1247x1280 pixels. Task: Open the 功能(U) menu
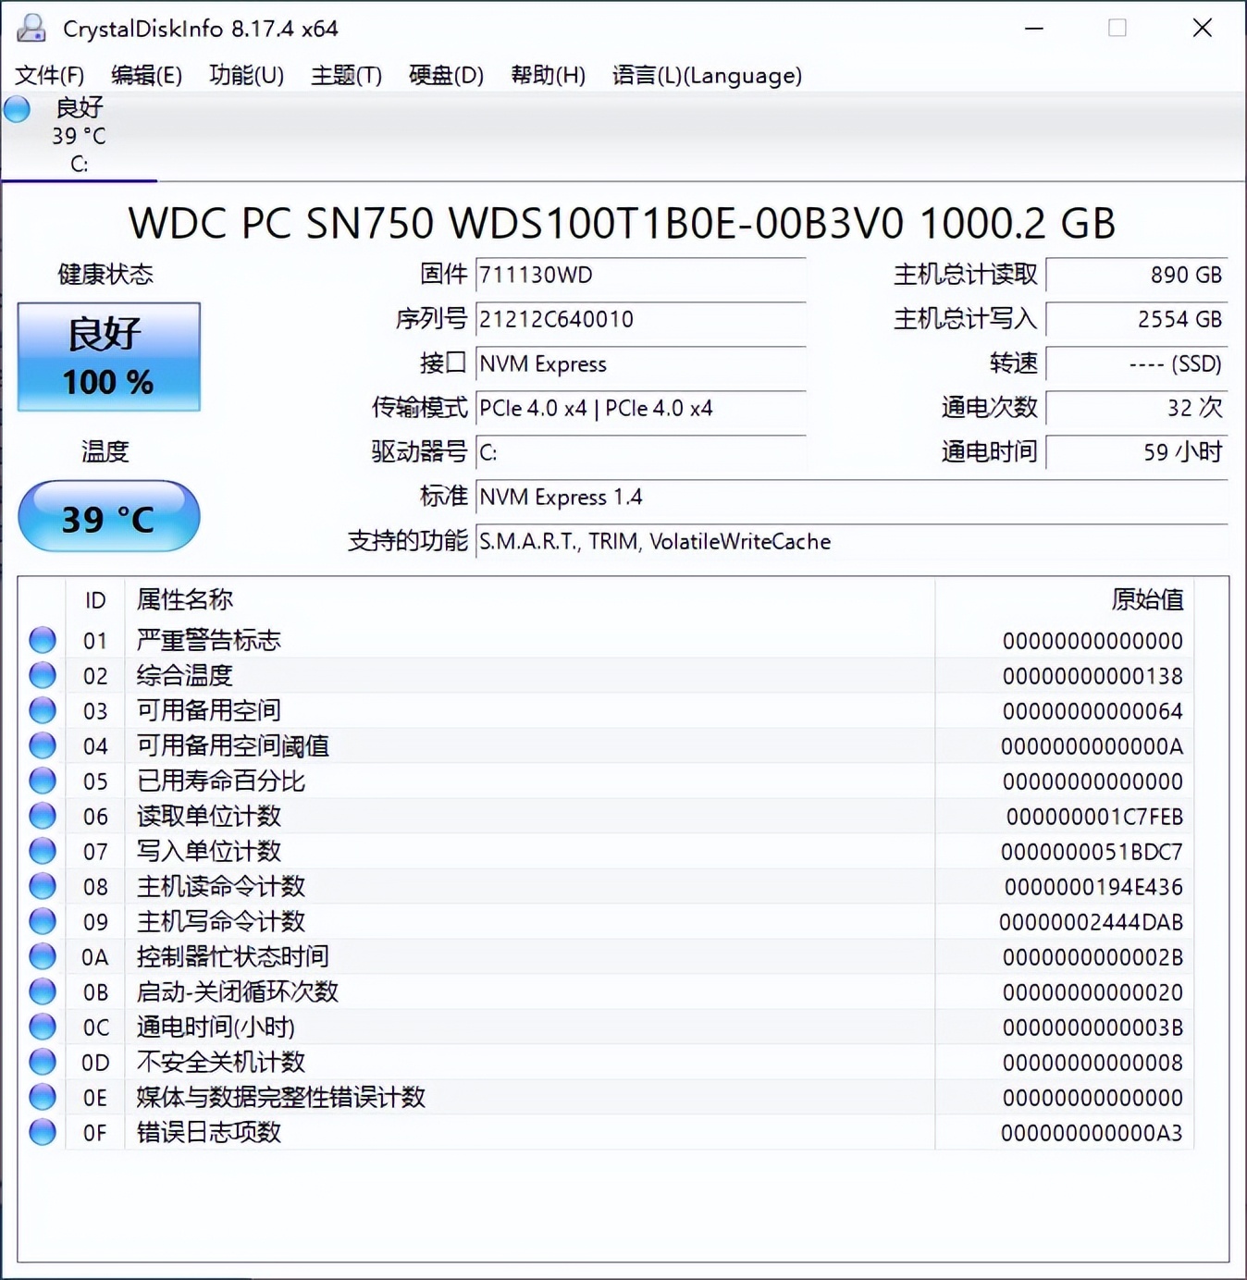coord(244,76)
